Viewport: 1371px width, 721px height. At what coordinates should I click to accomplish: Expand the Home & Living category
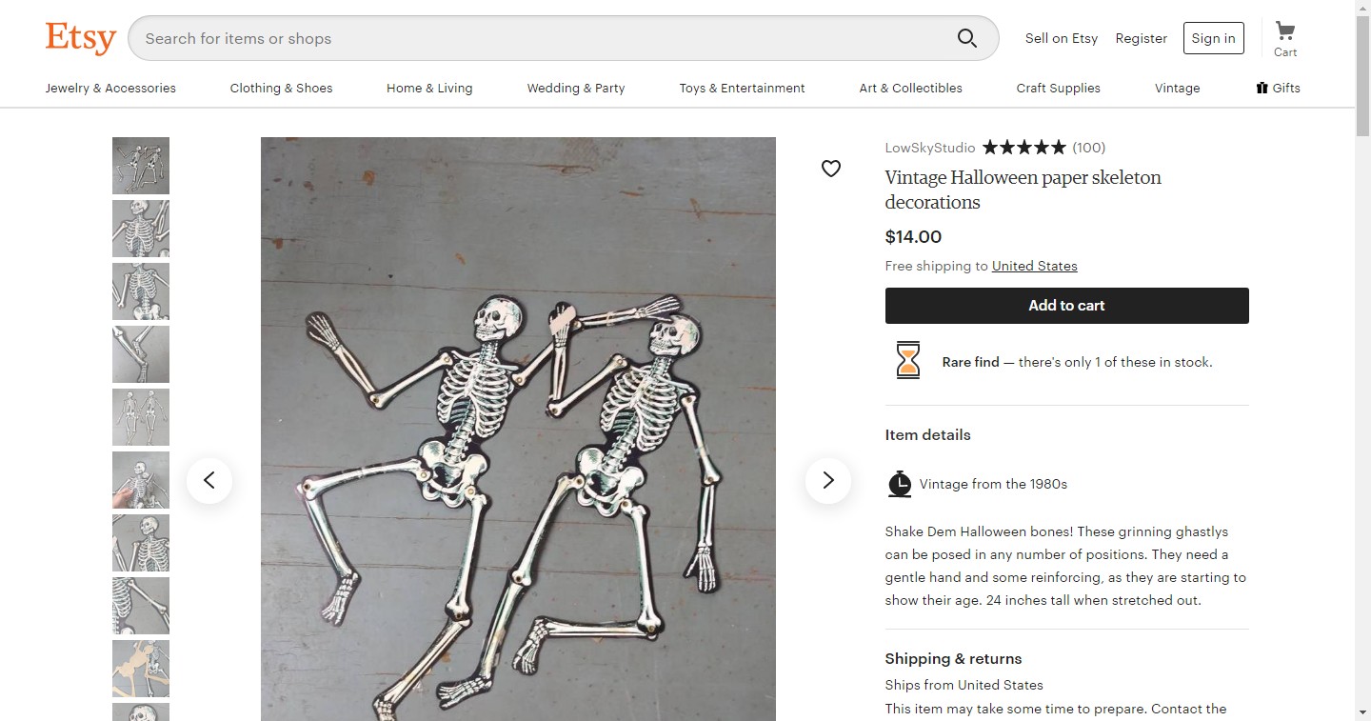click(x=429, y=88)
